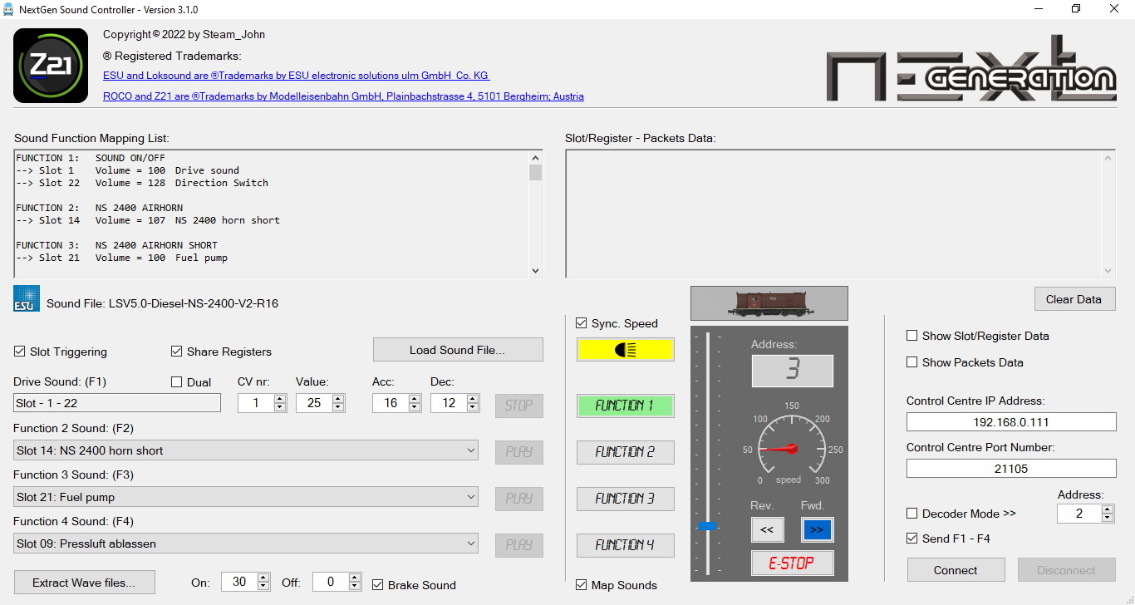Open the ESU and Loksound trademarks link
This screenshot has height=605, width=1135.
(x=297, y=76)
